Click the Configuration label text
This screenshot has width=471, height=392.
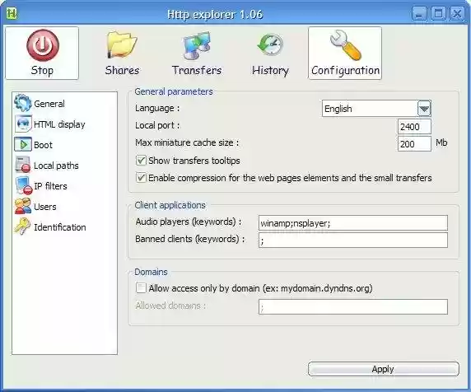[345, 71]
